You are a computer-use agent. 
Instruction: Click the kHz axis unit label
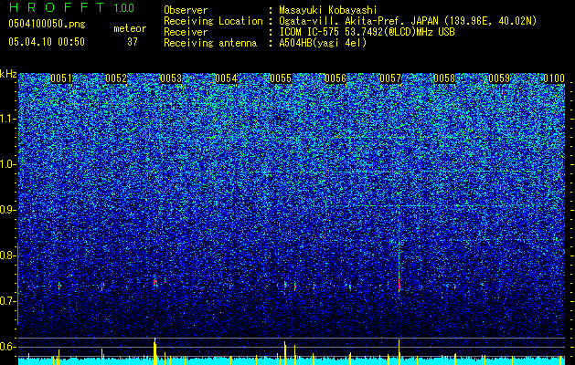(8, 74)
